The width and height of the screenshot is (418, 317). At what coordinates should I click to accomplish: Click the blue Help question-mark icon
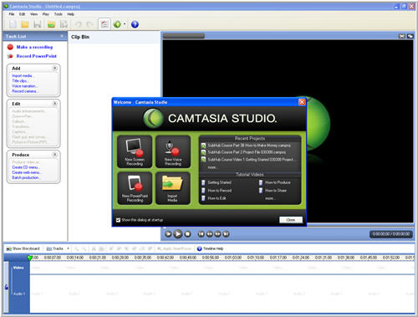135,24
